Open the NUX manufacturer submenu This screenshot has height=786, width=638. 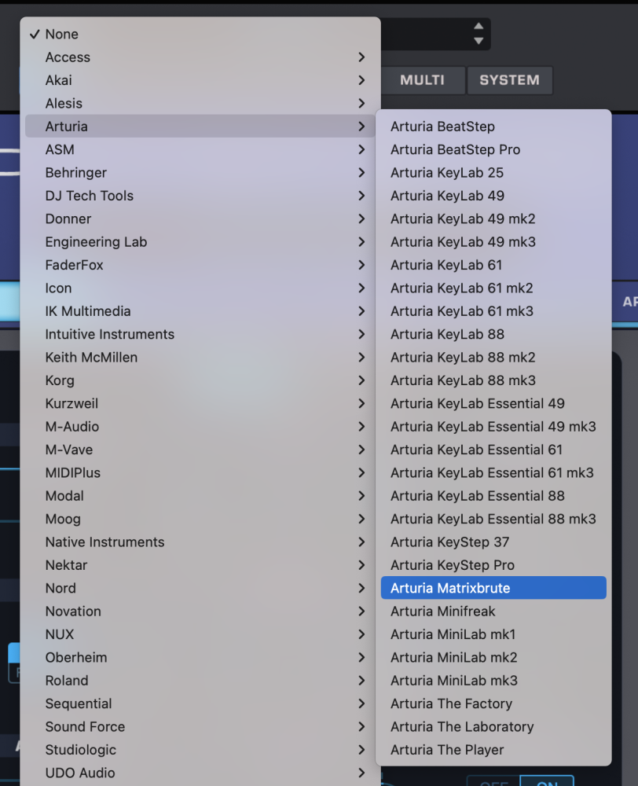click(x=200, y=634)
